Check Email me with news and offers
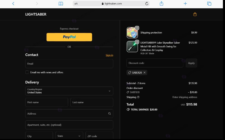225x140 pixels. click(27, 72)
